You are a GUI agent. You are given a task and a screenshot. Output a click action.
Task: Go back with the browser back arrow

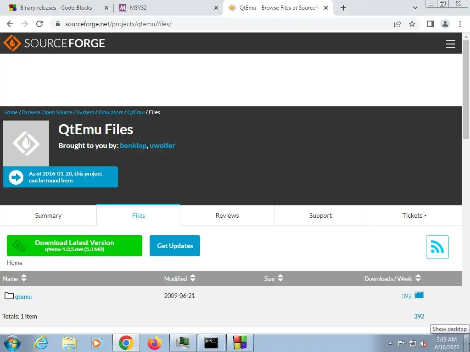pos(10,24)
